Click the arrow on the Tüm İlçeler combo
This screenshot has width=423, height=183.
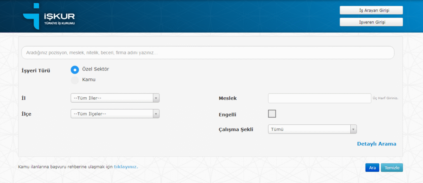pos(156,114)
